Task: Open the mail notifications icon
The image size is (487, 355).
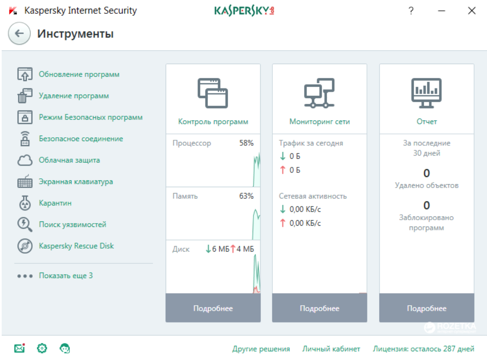Action: (20, 348)
